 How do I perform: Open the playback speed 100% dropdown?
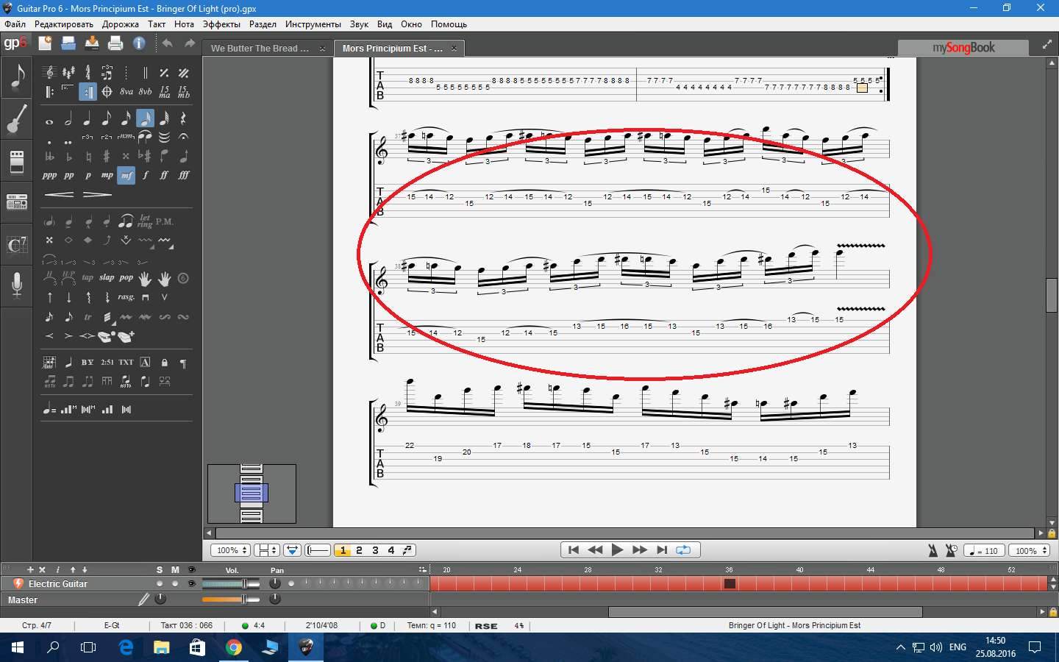pyautogui.click(x=1030, y=550)
